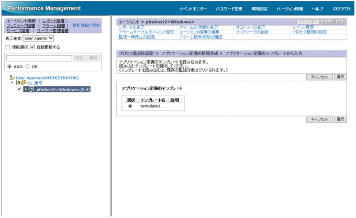Open the プロパティの表示 link
The width and height of the screenshot is (356, 218).
(x=250, y=27)
